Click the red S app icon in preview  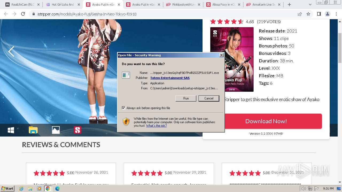[77, 130]
